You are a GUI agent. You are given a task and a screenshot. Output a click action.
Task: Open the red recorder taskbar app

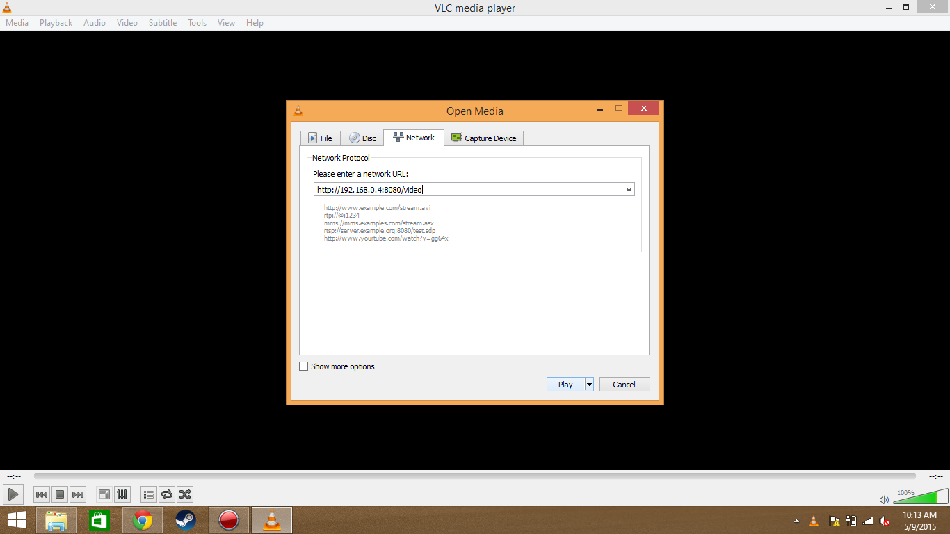pos(229,520)
